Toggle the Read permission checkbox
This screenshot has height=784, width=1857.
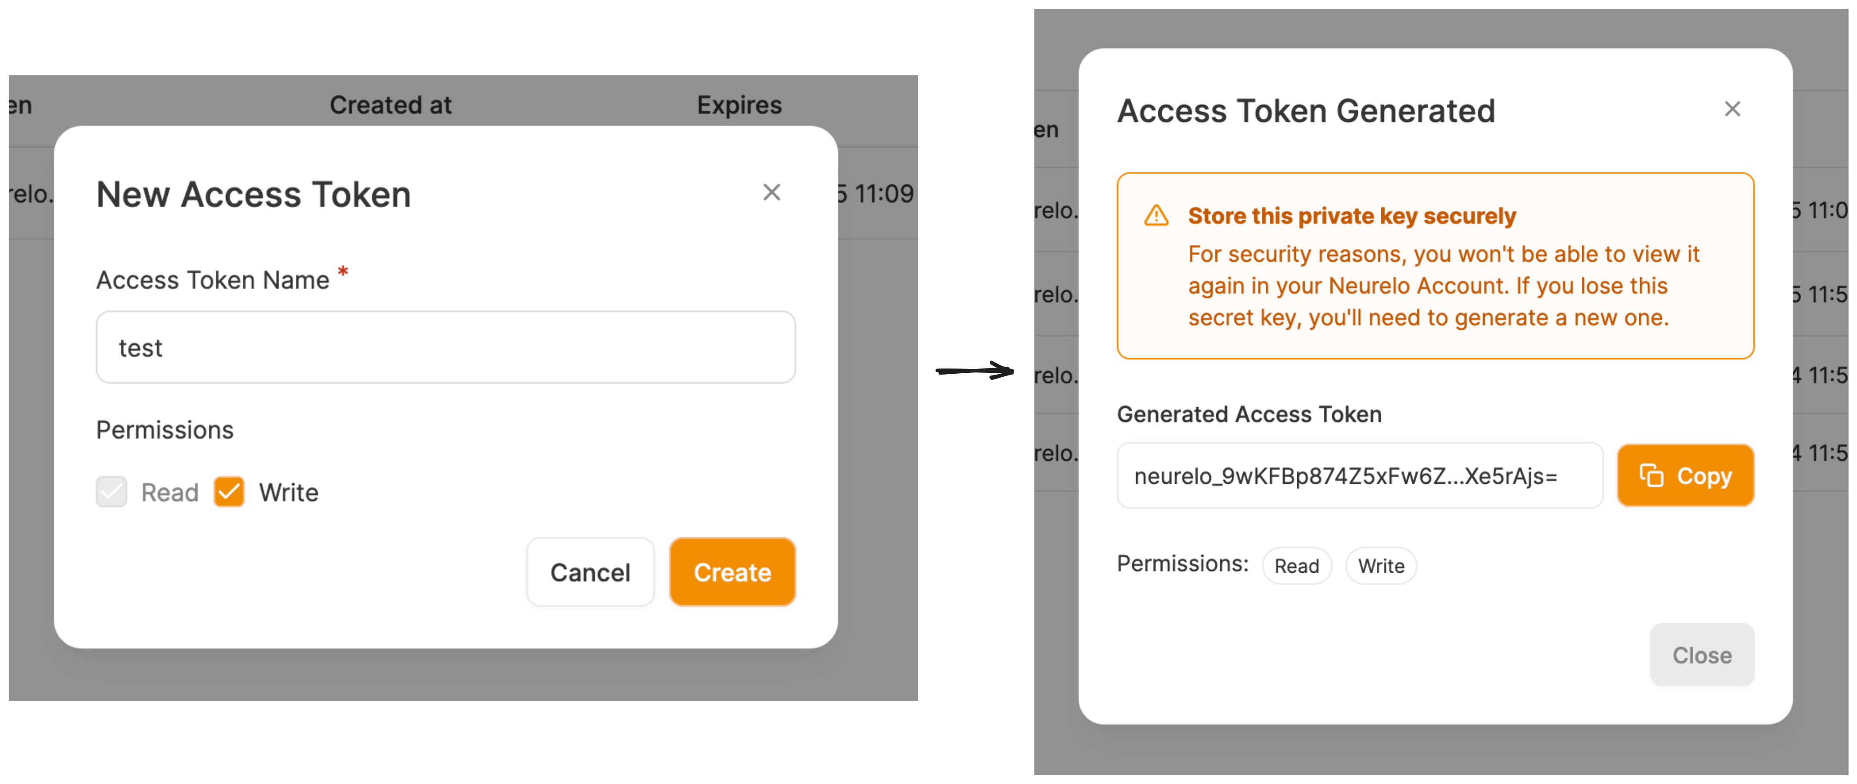[112, 492]
